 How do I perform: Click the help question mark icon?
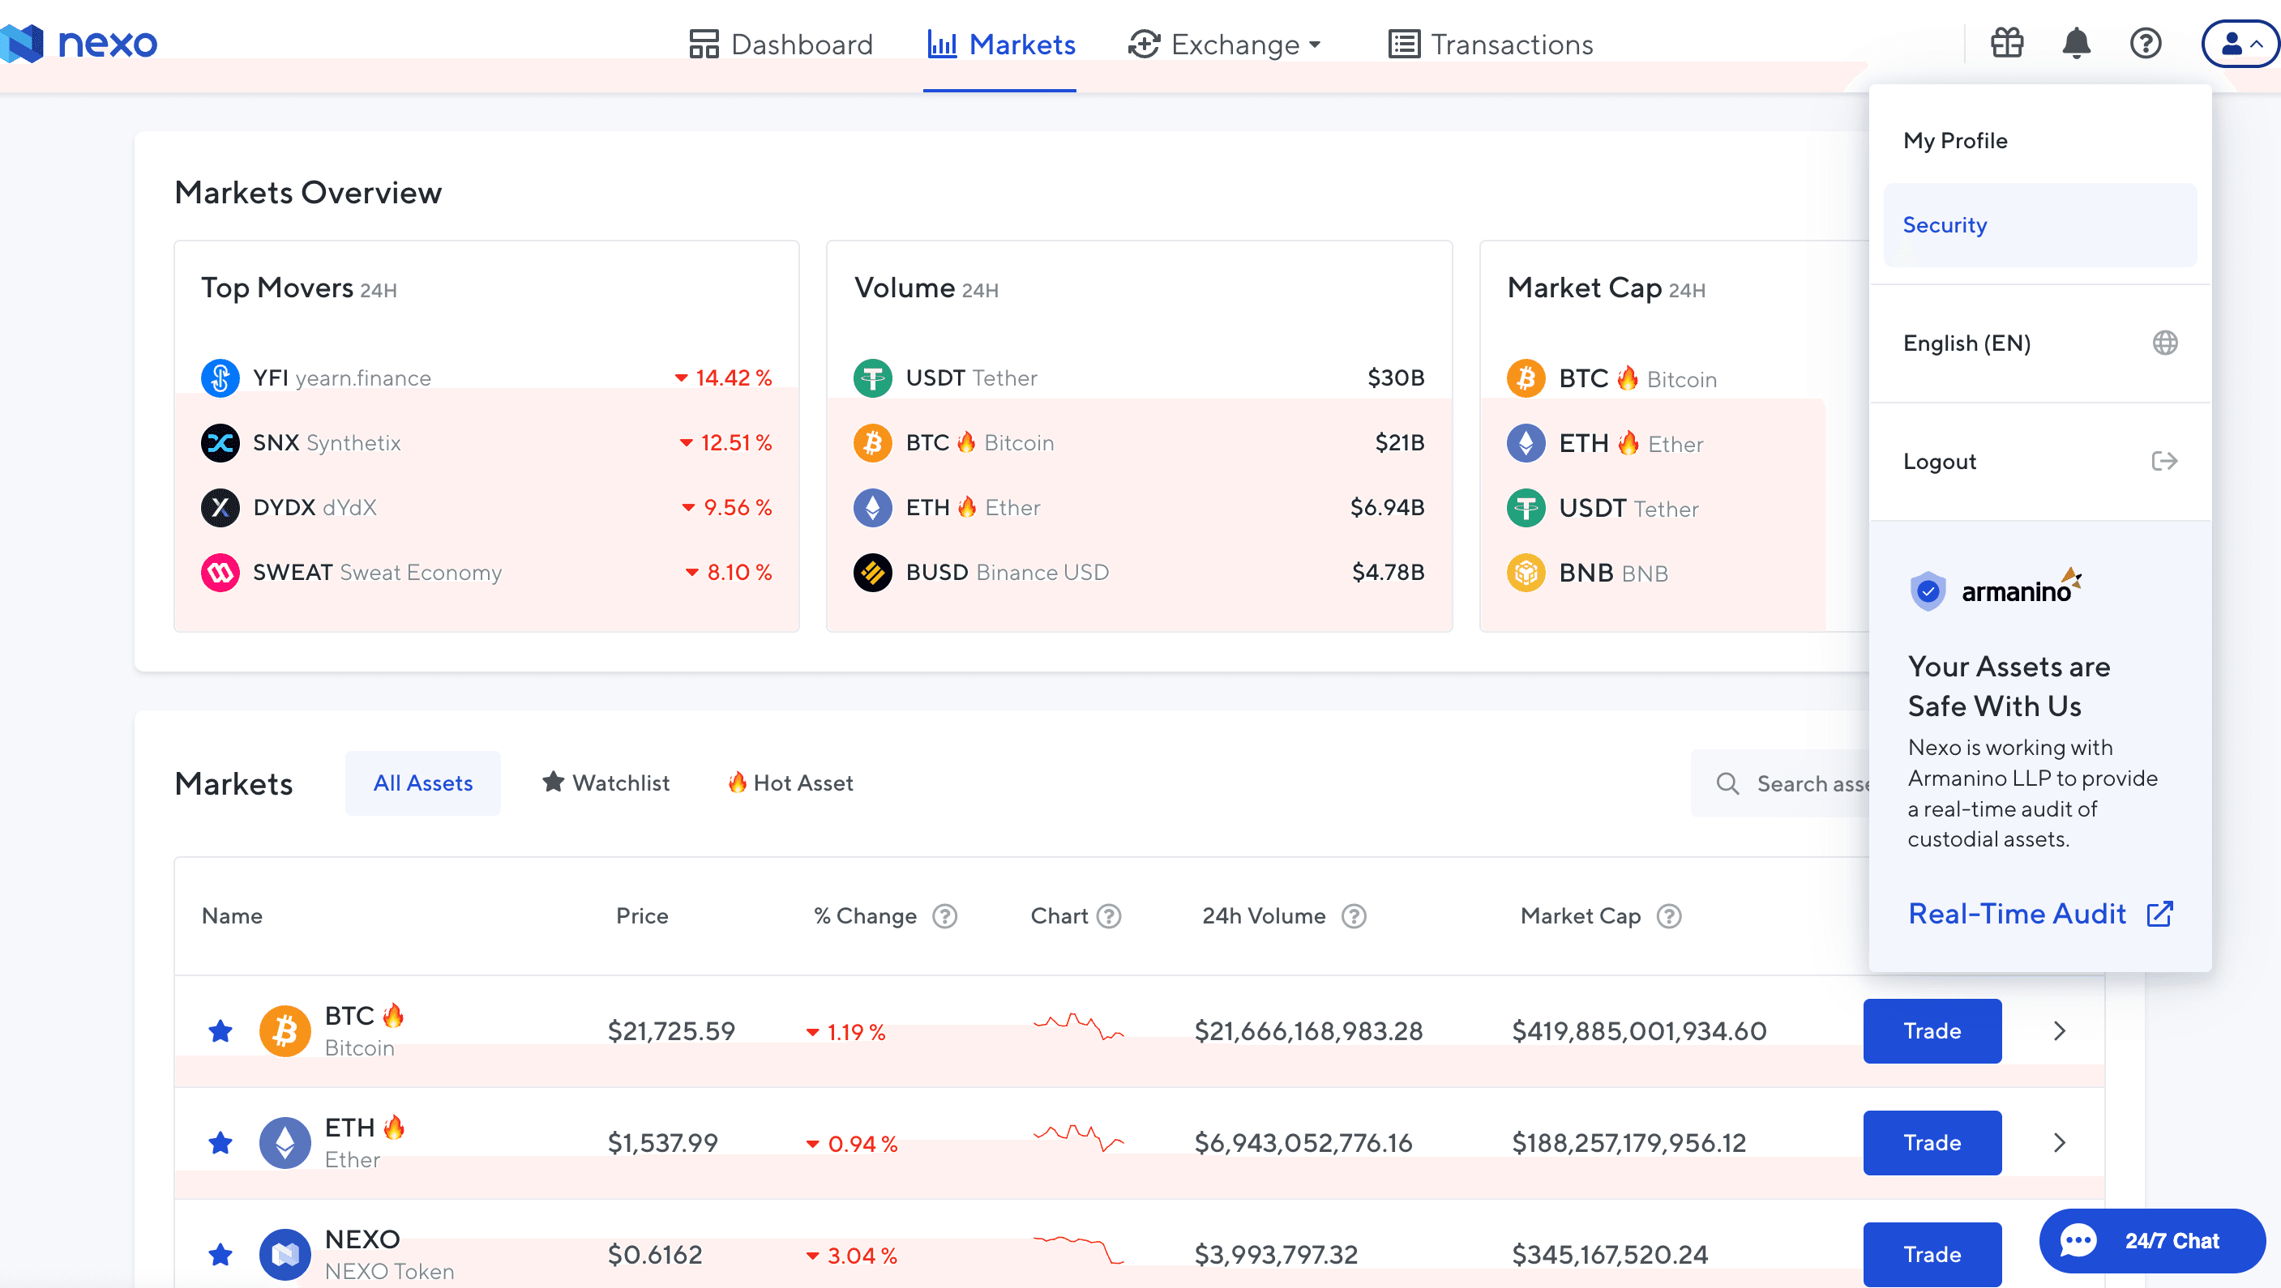(2145, 44)
